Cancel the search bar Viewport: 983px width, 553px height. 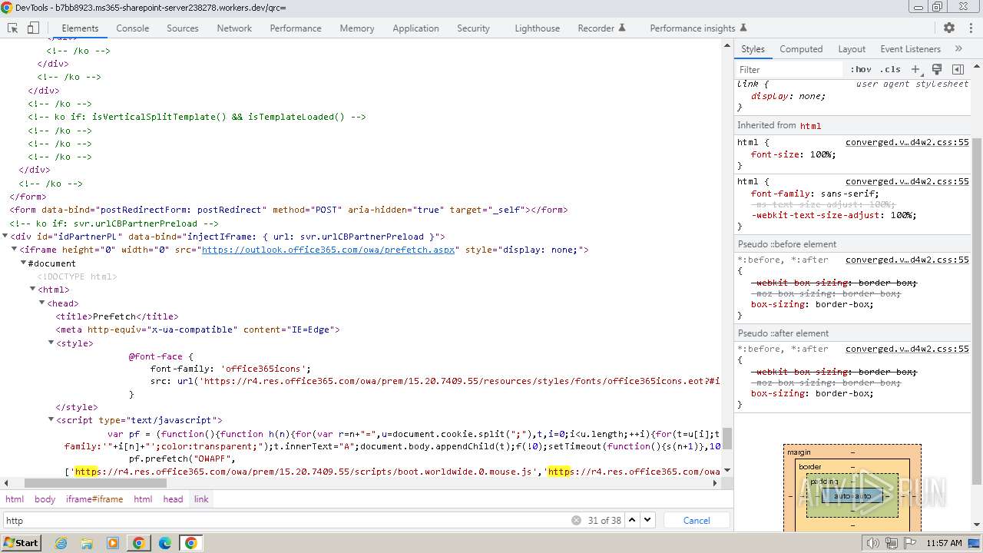click(697, 520)
